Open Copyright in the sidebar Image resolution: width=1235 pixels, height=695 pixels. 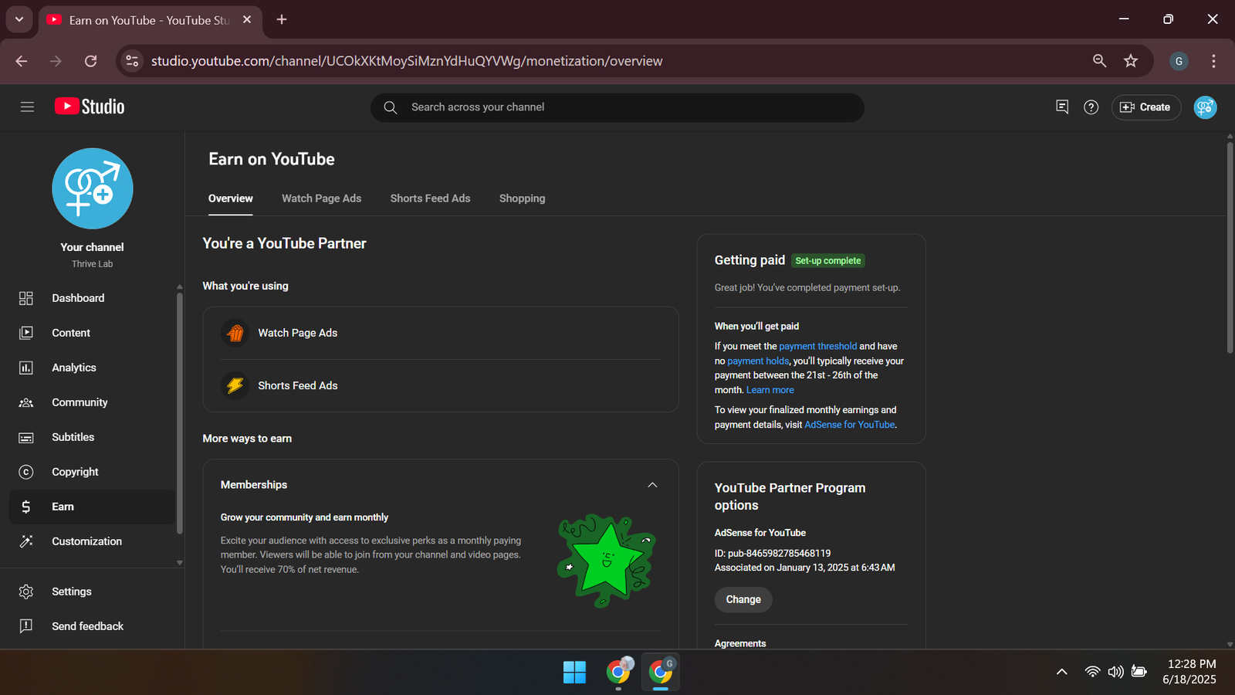coord(93,472)
